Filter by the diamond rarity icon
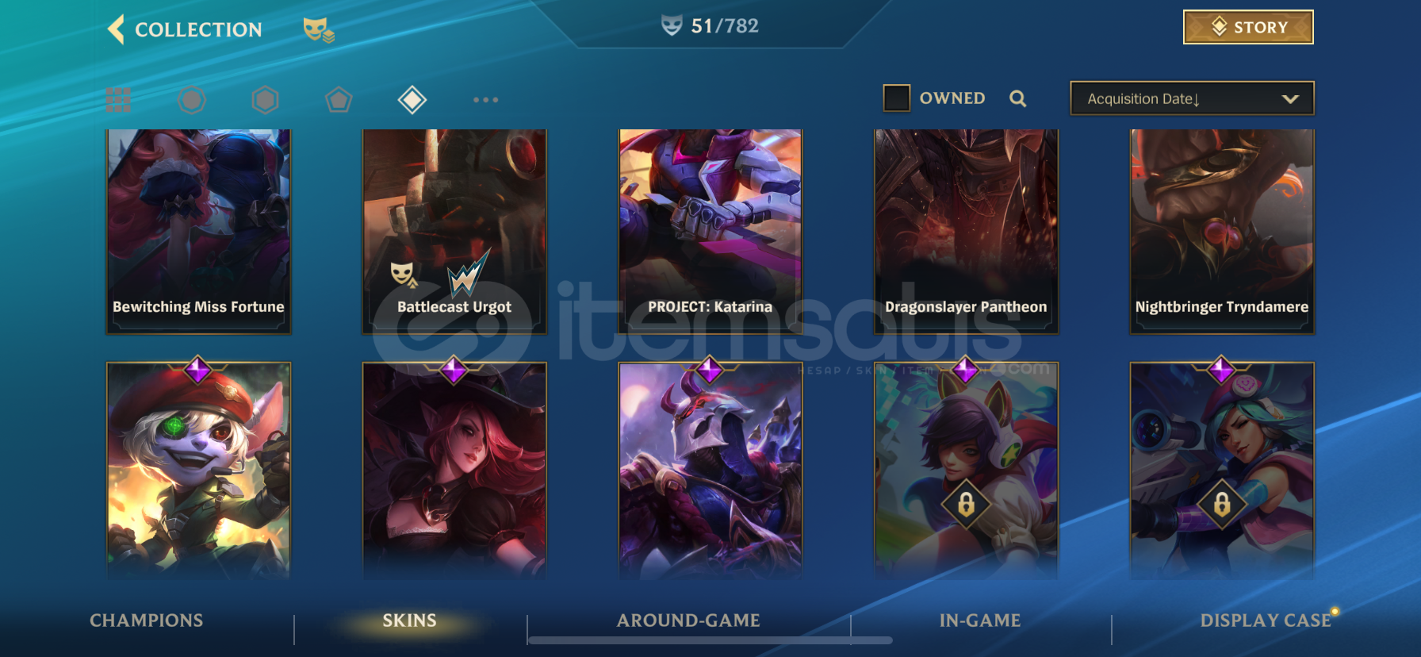1421x657 pixels. click(412, 100)
